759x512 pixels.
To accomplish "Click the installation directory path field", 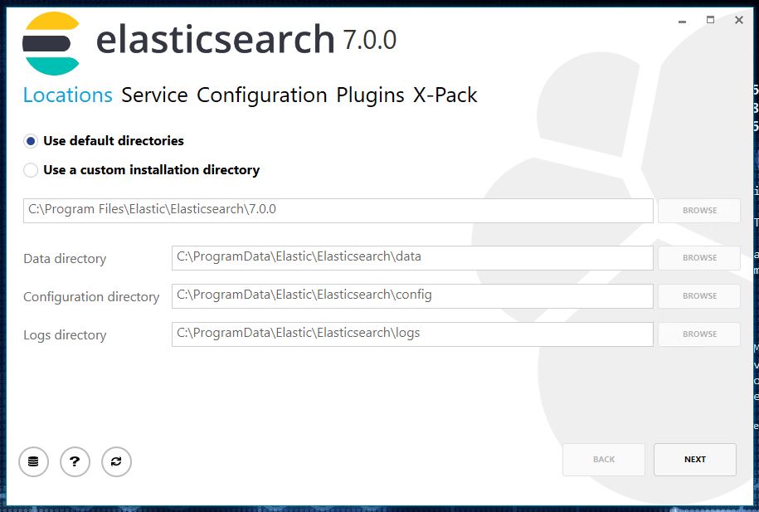I will tap(338, 211).
